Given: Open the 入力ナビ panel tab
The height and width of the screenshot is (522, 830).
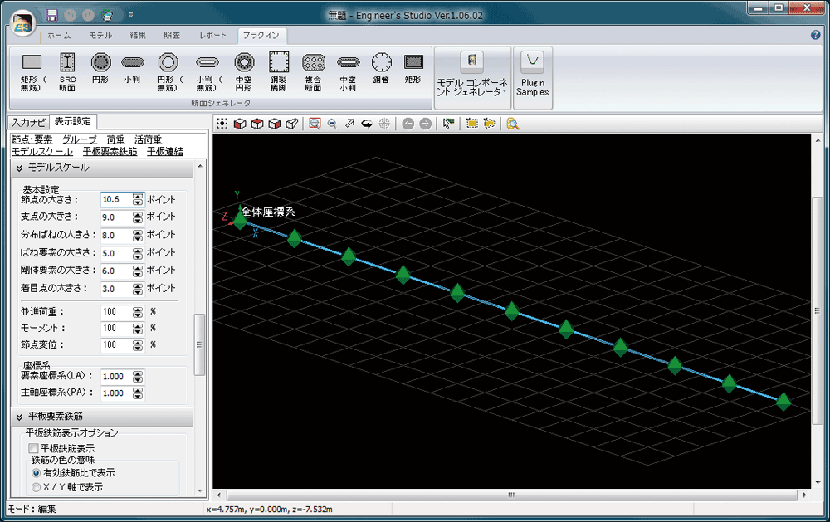Looking at the screenshot, I should pyautogui.click(x=28, y=122).
